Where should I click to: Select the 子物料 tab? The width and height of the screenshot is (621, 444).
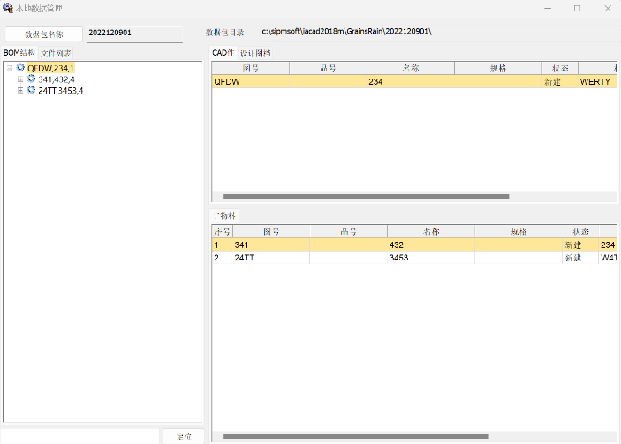click(223, 216)
